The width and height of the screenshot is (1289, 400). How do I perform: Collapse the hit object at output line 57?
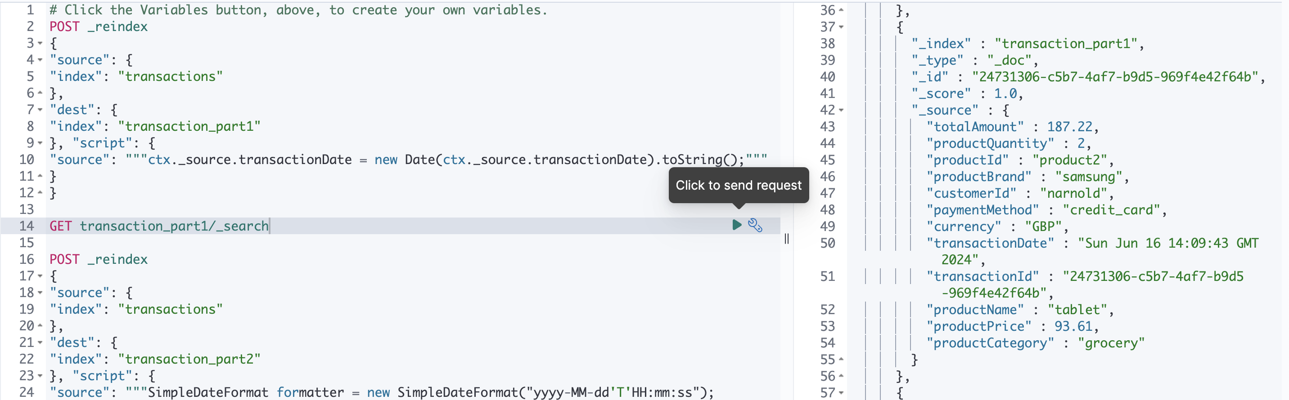click(841, 392)
